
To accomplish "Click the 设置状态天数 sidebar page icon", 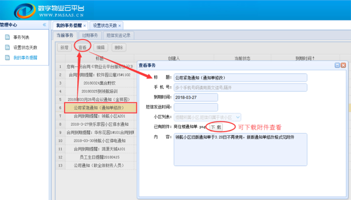I will (x=7, y=47).
